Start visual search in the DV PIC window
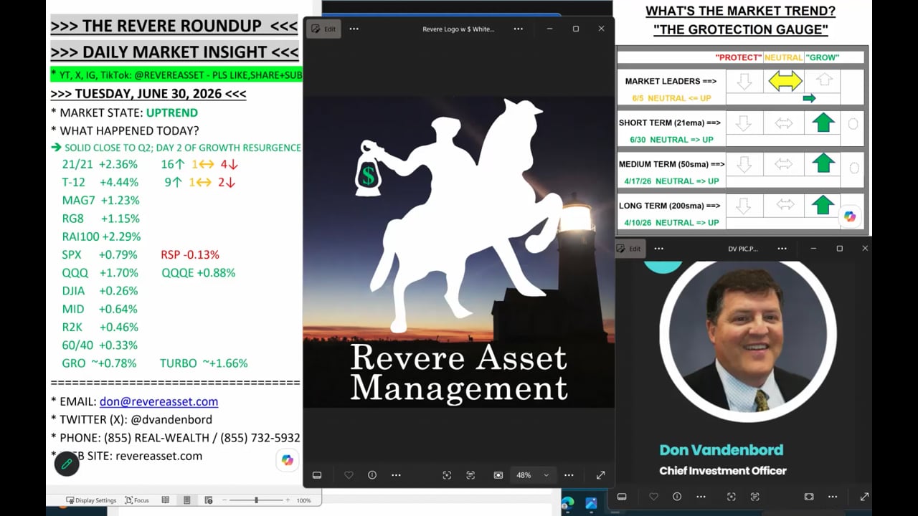 [732, 497]
